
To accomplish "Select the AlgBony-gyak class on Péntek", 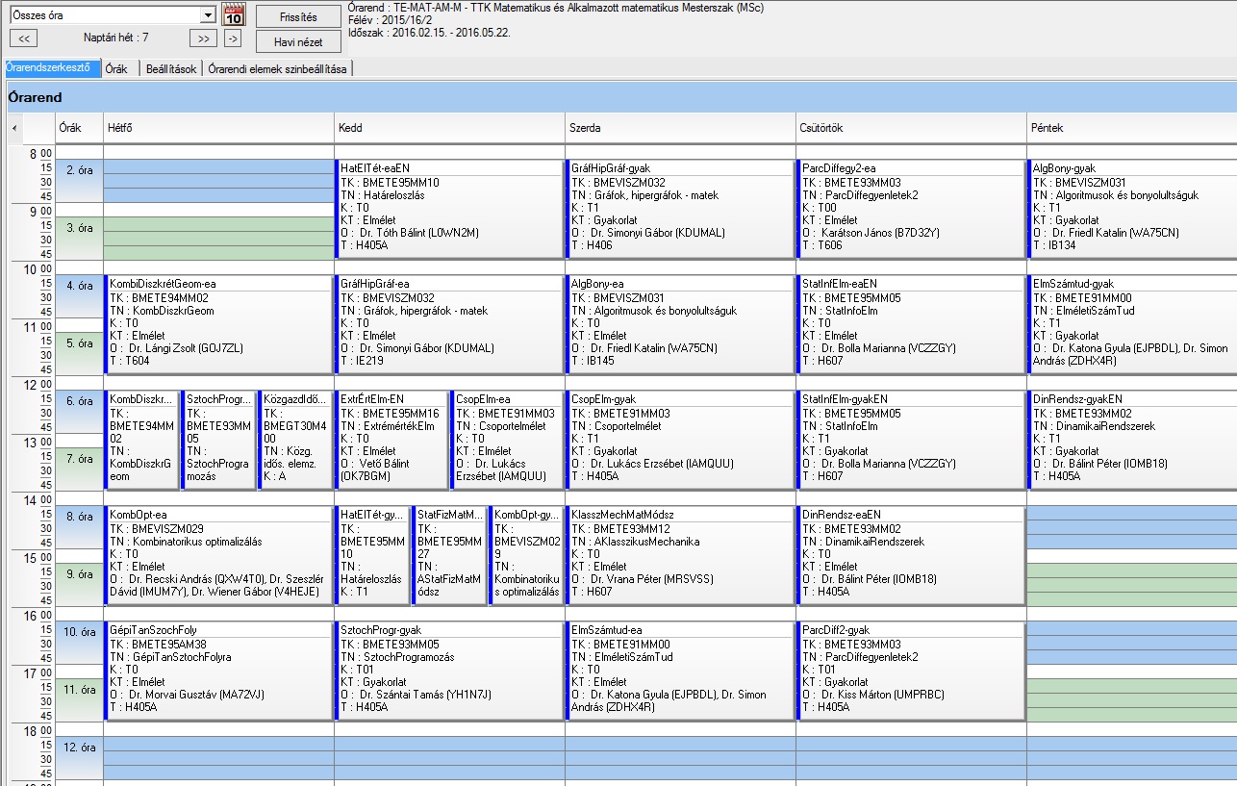I will 1132,209.
